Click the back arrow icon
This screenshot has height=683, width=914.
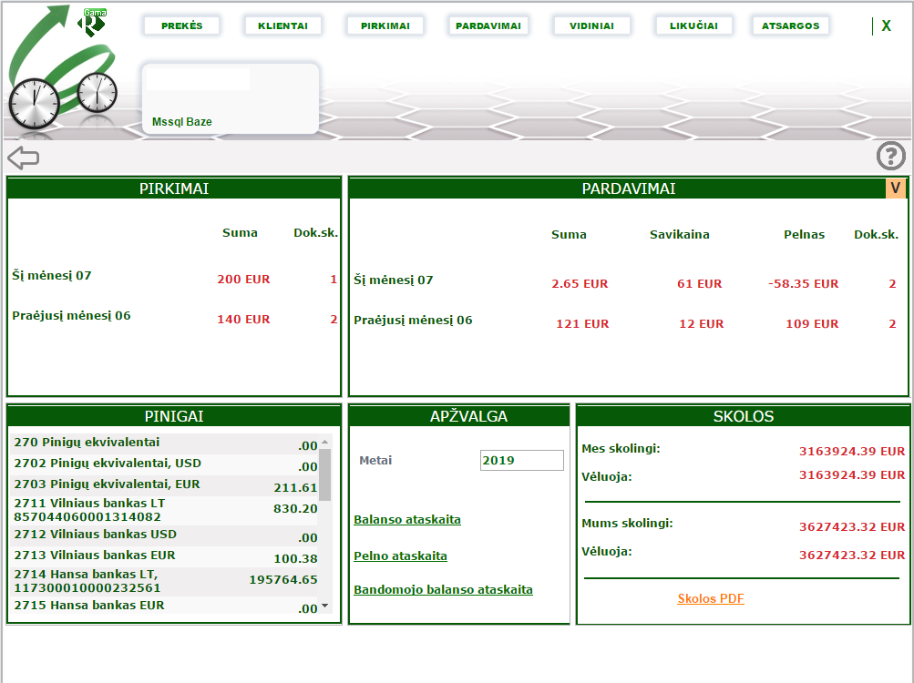[x=24, y=158]
